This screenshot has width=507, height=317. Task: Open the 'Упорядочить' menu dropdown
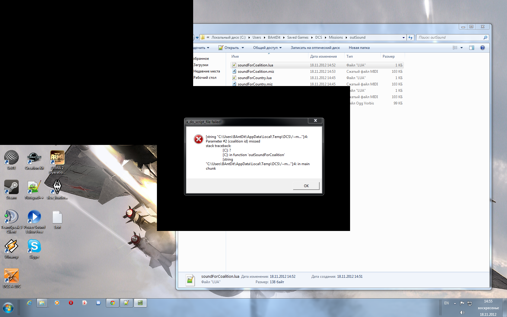201,48
